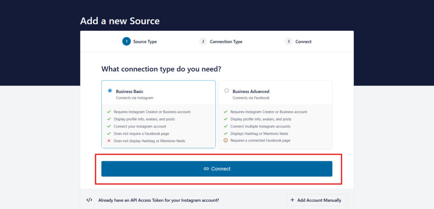Click "What connection type do you need?" heading

pyautogui.click(x=161, y=69)
